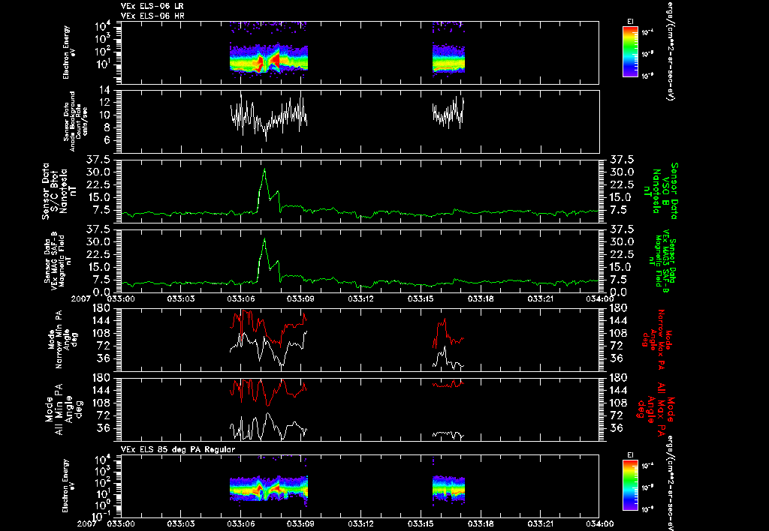
Task: Click the 'Electron Energy eV' label of the ELS-06 panel
Action: [69, 52]
